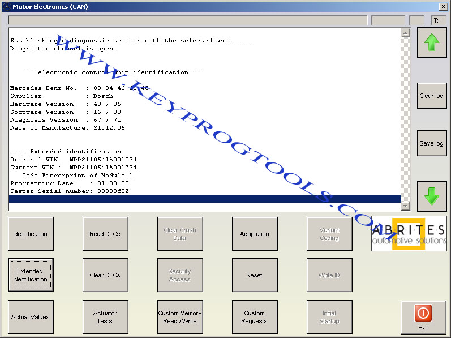Save the log using Save log
The width and height of the screenshot is (451, 338).
click(431, 143)
